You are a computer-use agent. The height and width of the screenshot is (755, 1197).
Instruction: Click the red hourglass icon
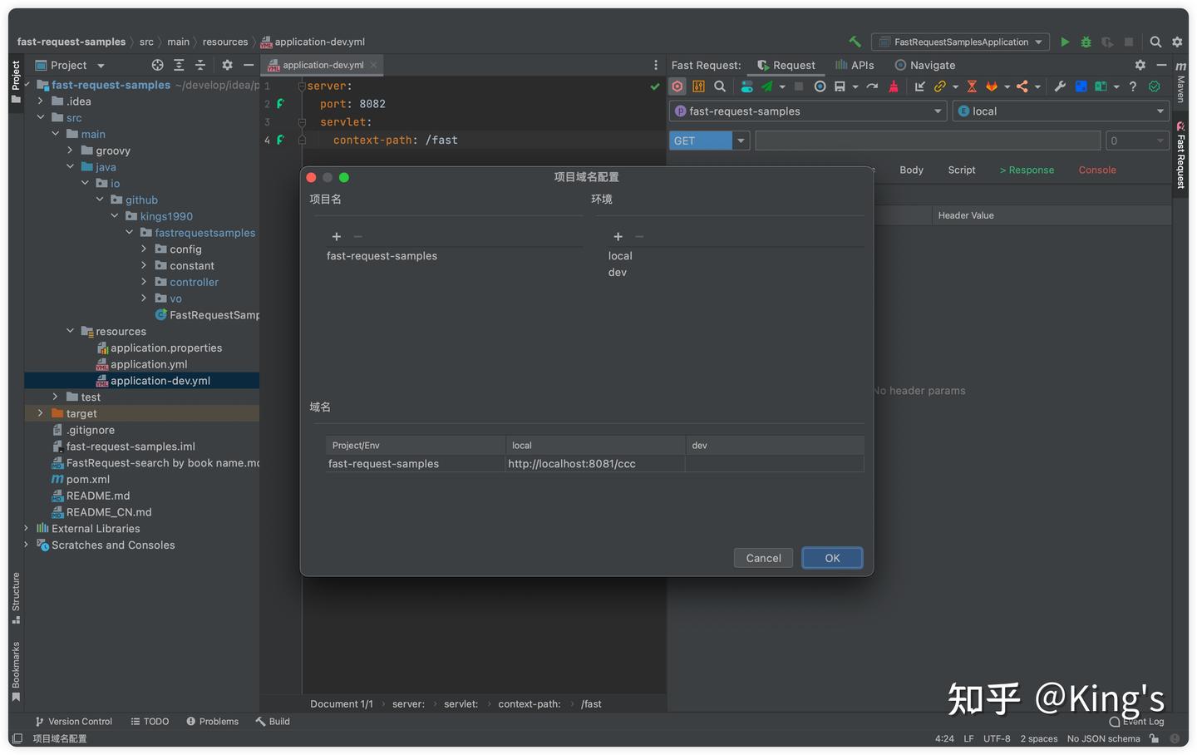click(972, 86)
